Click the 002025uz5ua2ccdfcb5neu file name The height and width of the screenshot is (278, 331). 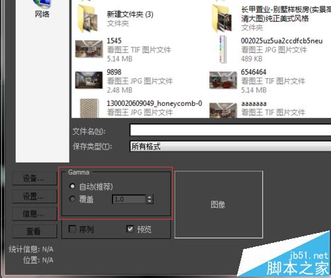(281, 40)
